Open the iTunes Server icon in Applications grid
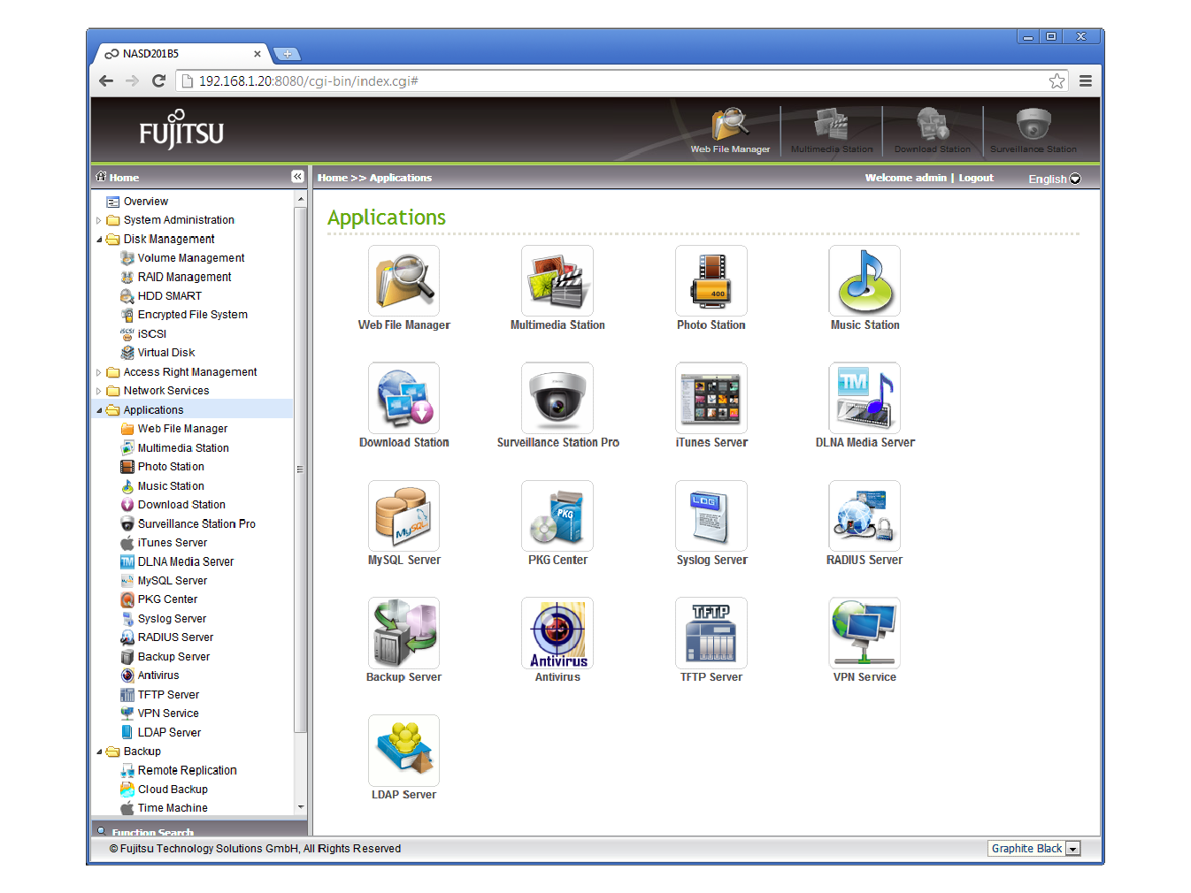This screenshot has width=1191, height=893. [711, 398]
